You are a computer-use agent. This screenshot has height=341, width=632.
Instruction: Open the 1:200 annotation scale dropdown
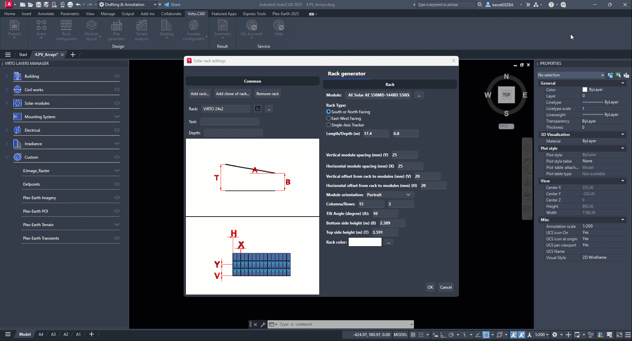(x=541, y=335)
